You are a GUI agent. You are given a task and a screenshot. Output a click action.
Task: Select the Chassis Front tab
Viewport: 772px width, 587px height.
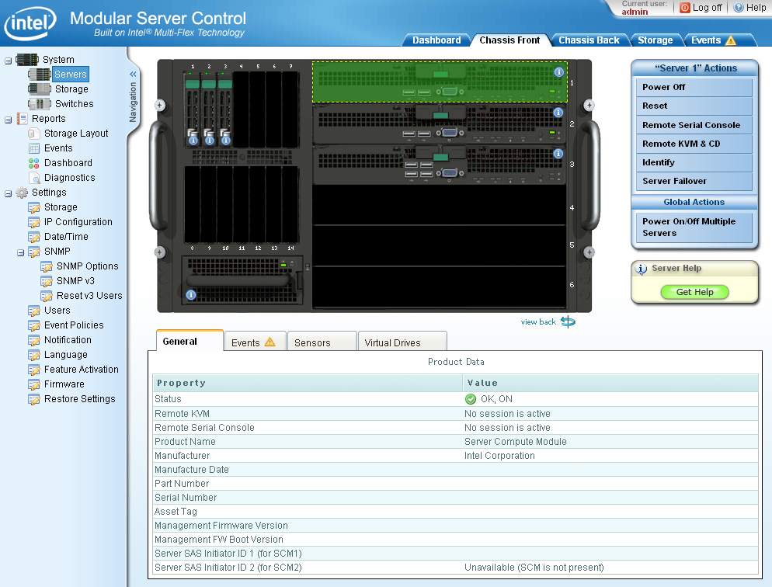[x=509, y=40]
